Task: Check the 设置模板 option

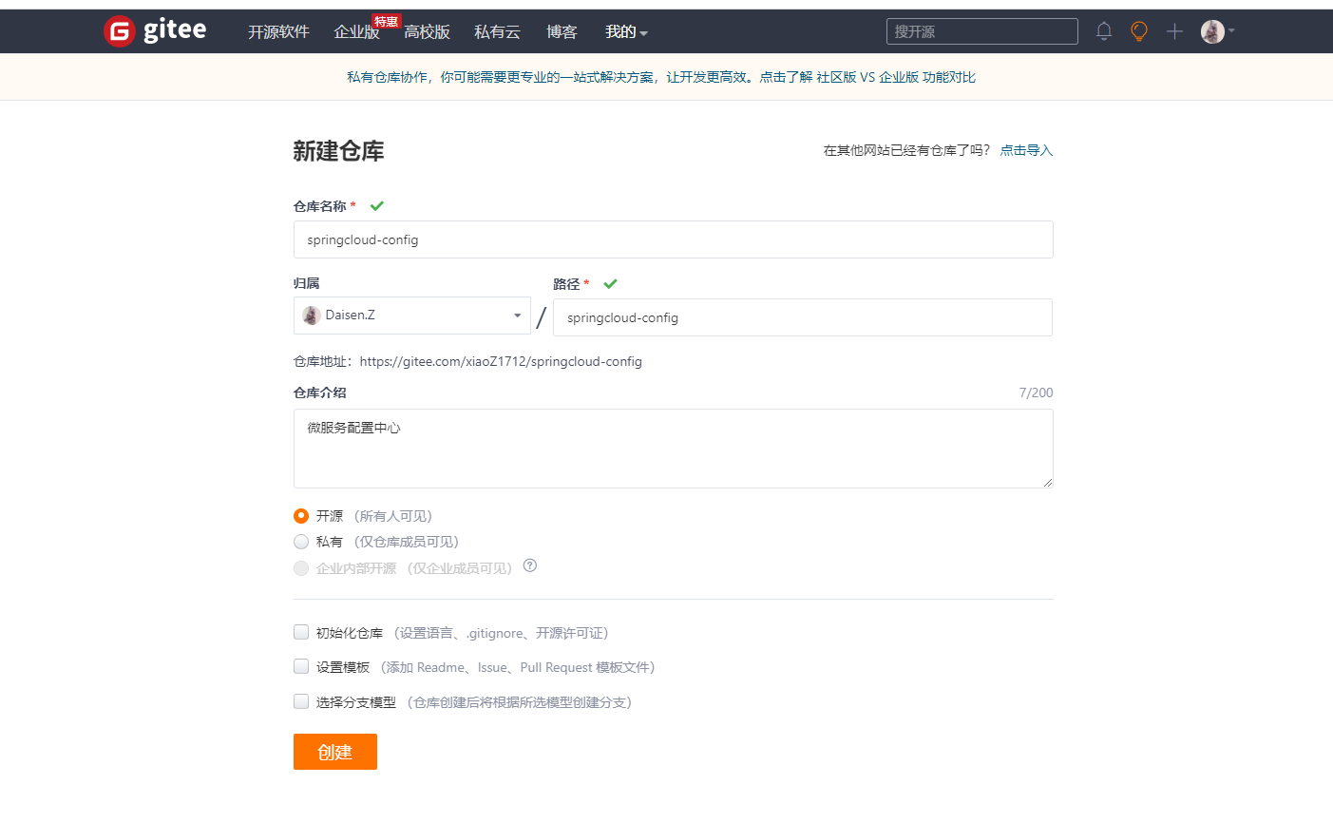Action: pos(301,666)
